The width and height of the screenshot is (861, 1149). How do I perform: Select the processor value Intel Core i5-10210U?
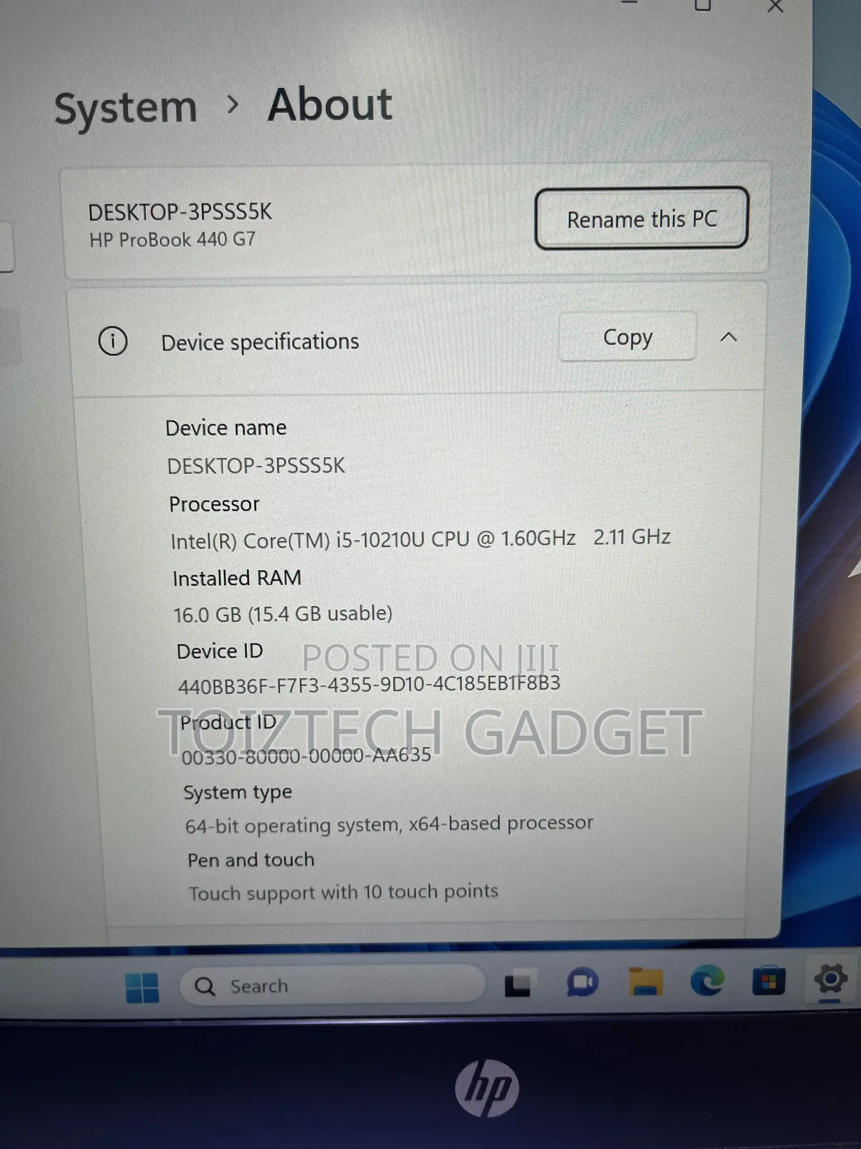coord(420,539)
